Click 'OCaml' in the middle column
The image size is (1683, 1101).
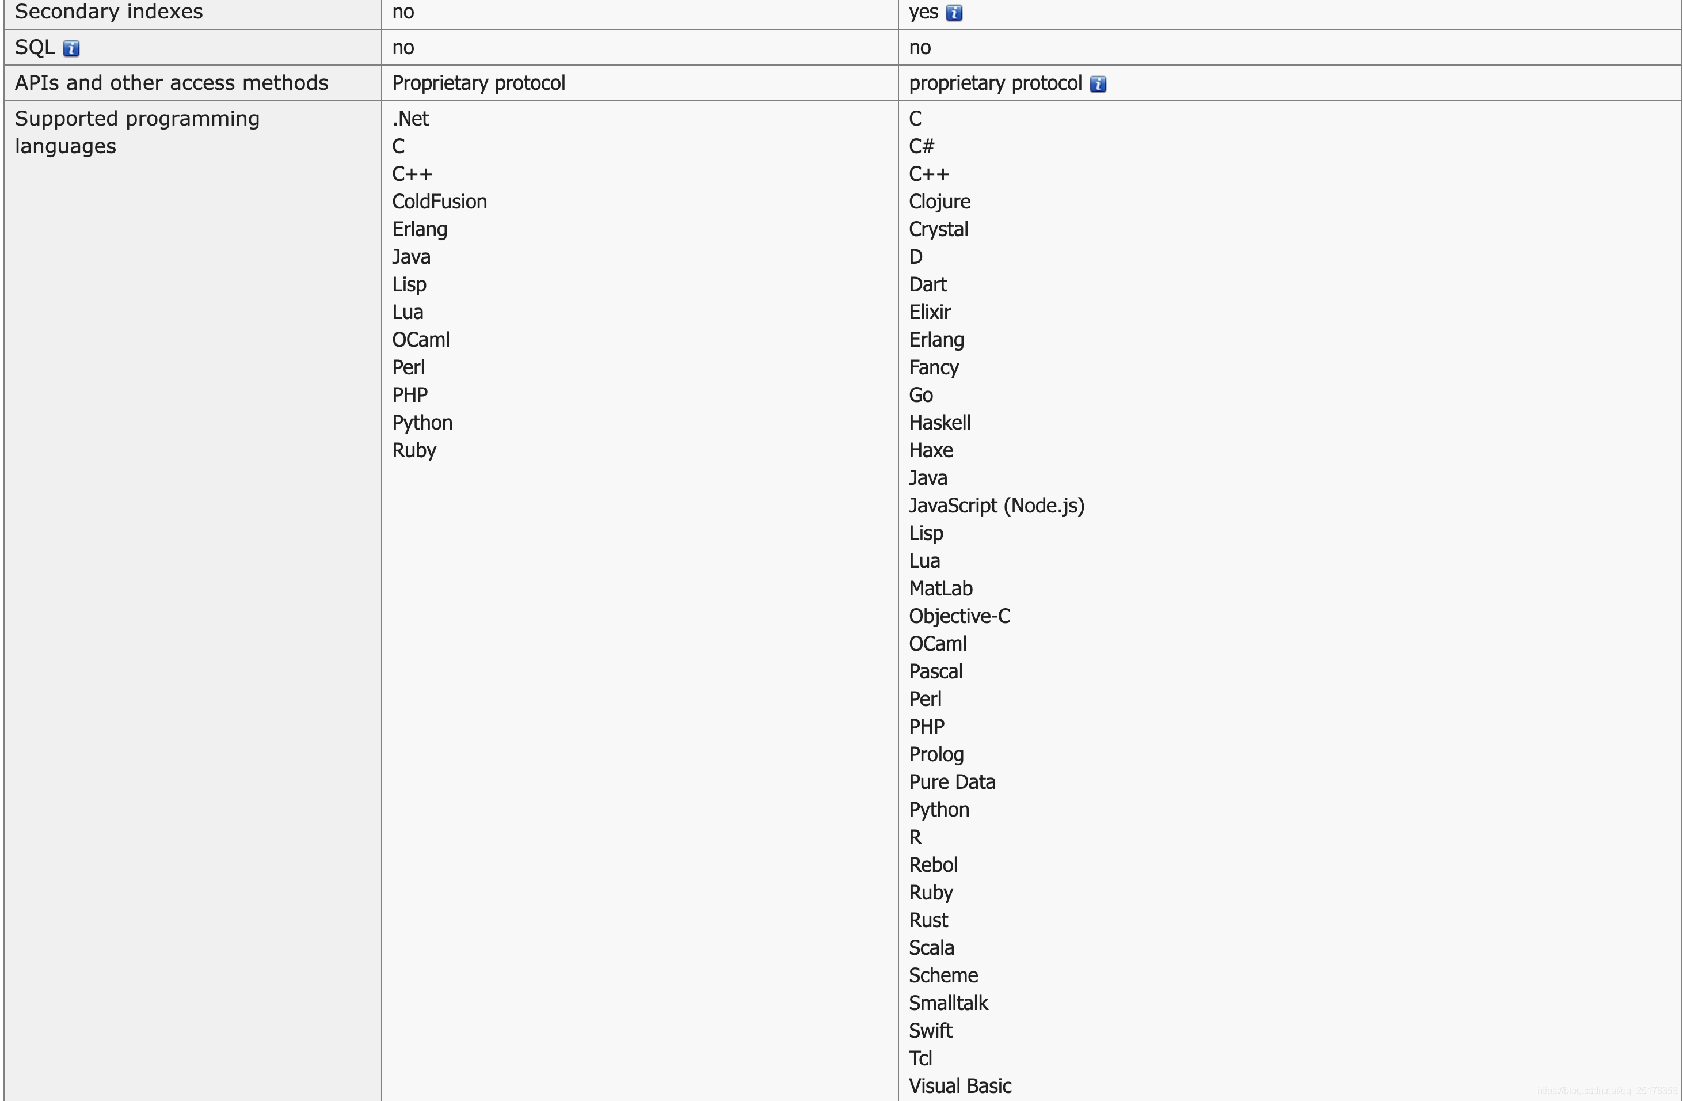tap(421, 340)
